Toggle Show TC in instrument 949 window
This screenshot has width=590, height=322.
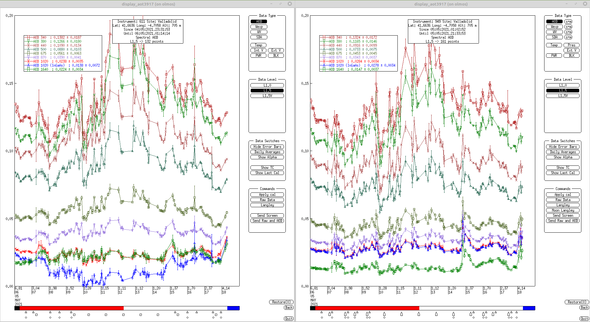[563, 168]
